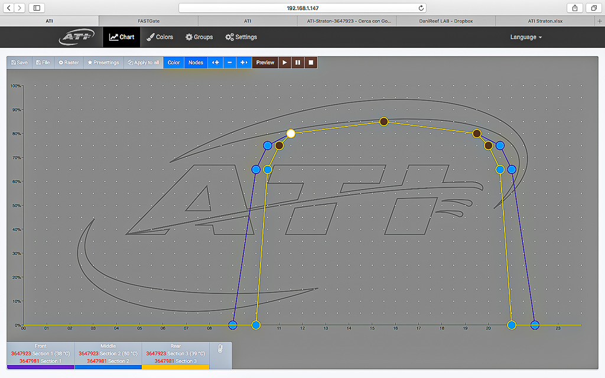Viewport: 605px width, 378px height.
Task: Open the File toolbar option
Action: 43,63
